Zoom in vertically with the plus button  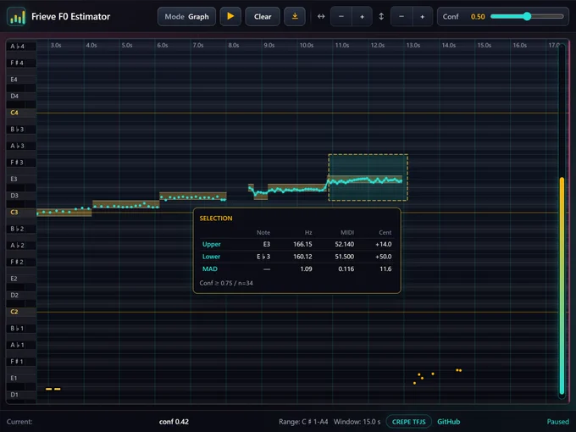coord(422,17)
